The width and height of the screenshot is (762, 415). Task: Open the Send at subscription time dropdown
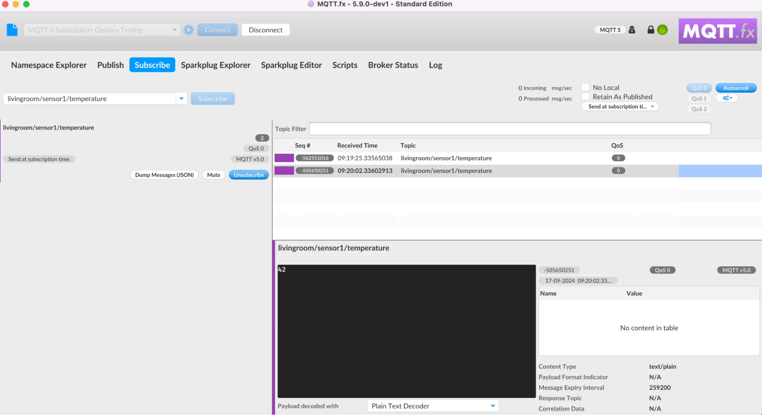pyautogui.click(x=620, y=107)
